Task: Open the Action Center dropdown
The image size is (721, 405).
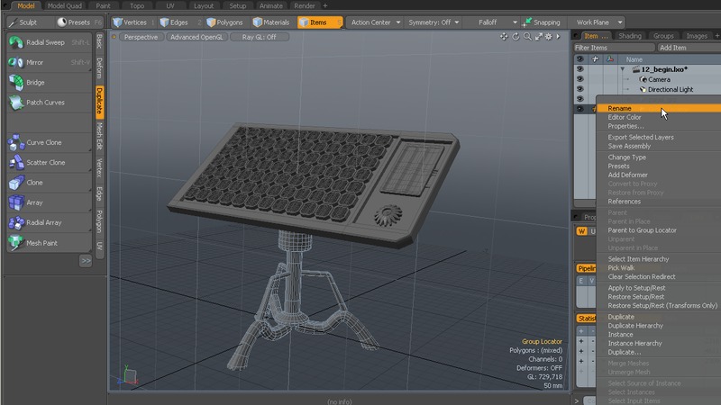Action: [375, 22]
